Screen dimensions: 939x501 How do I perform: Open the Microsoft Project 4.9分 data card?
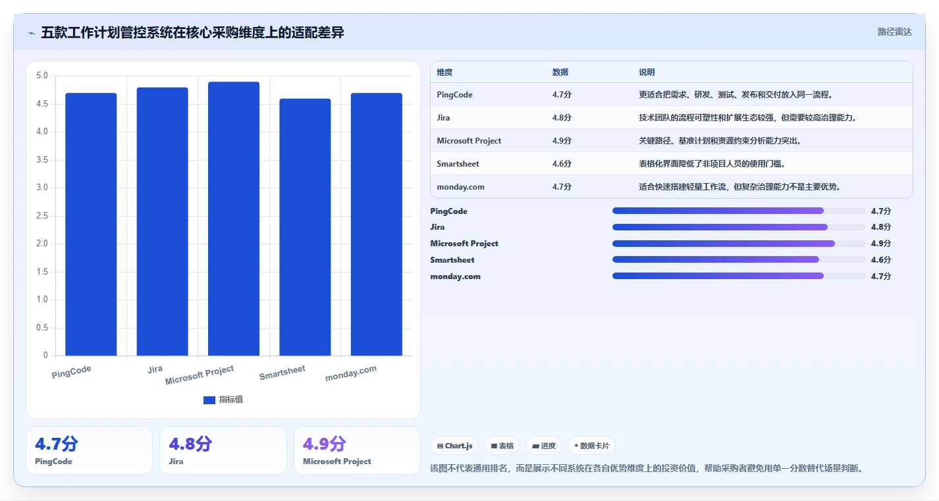(x=357, y=450)
